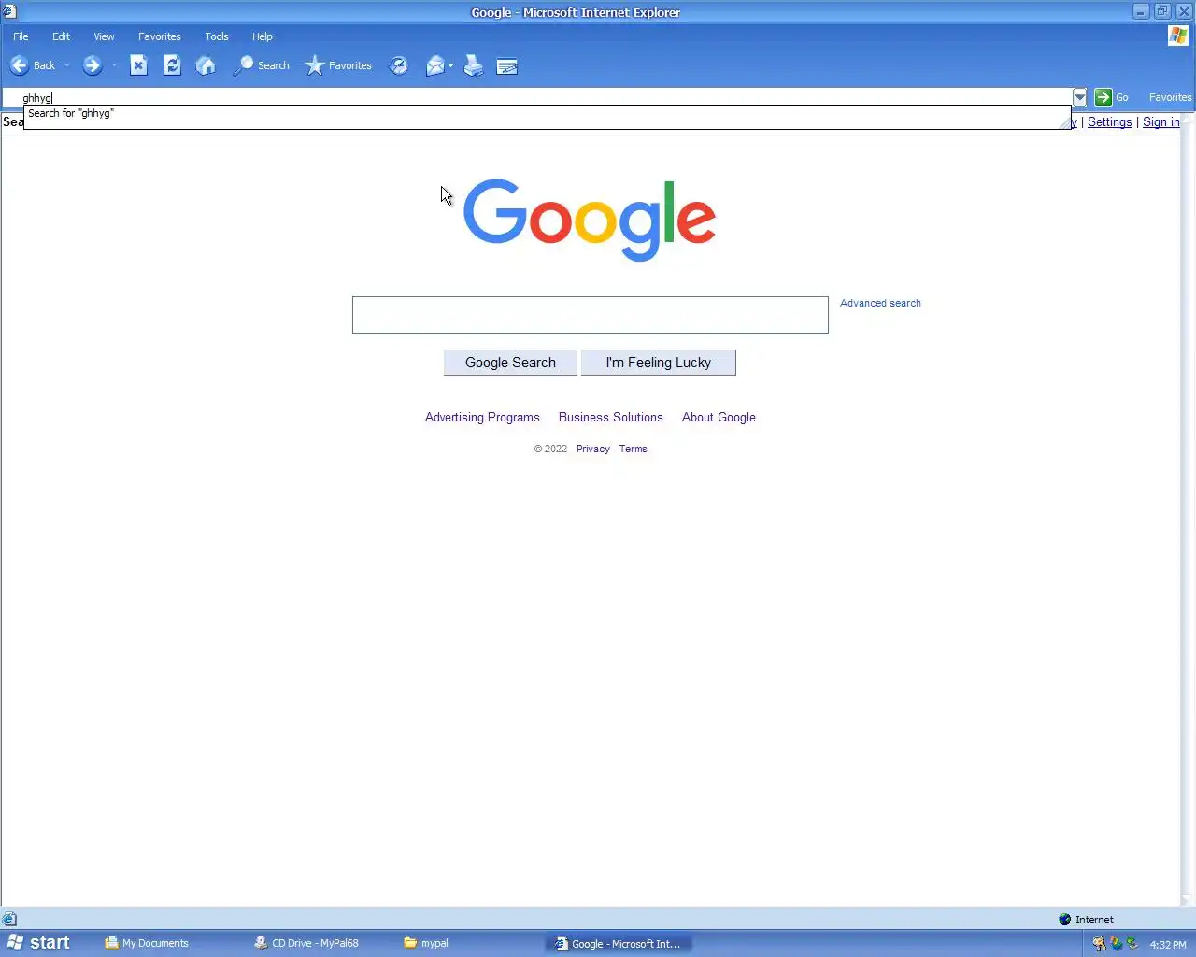Click the Sign in link
1196x957 pixels.
point(1160,121)
